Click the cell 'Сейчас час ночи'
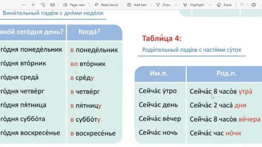 coord(215,133)
